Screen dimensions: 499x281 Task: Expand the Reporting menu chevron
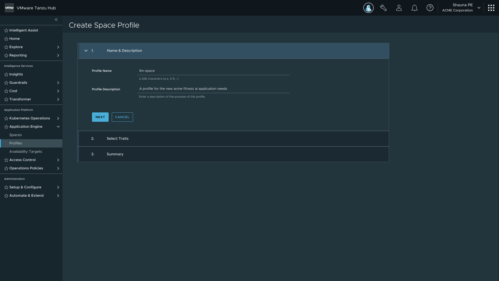pyautogui.click(x=58, y=55)
